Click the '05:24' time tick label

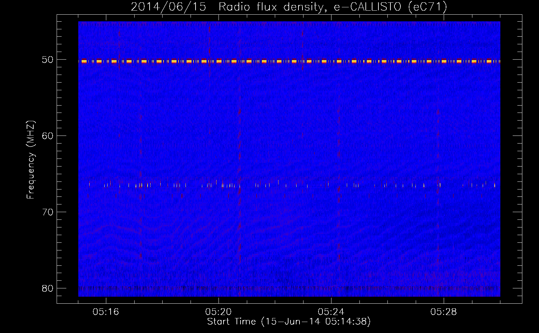pyautogui.click(x=331, y=312)
